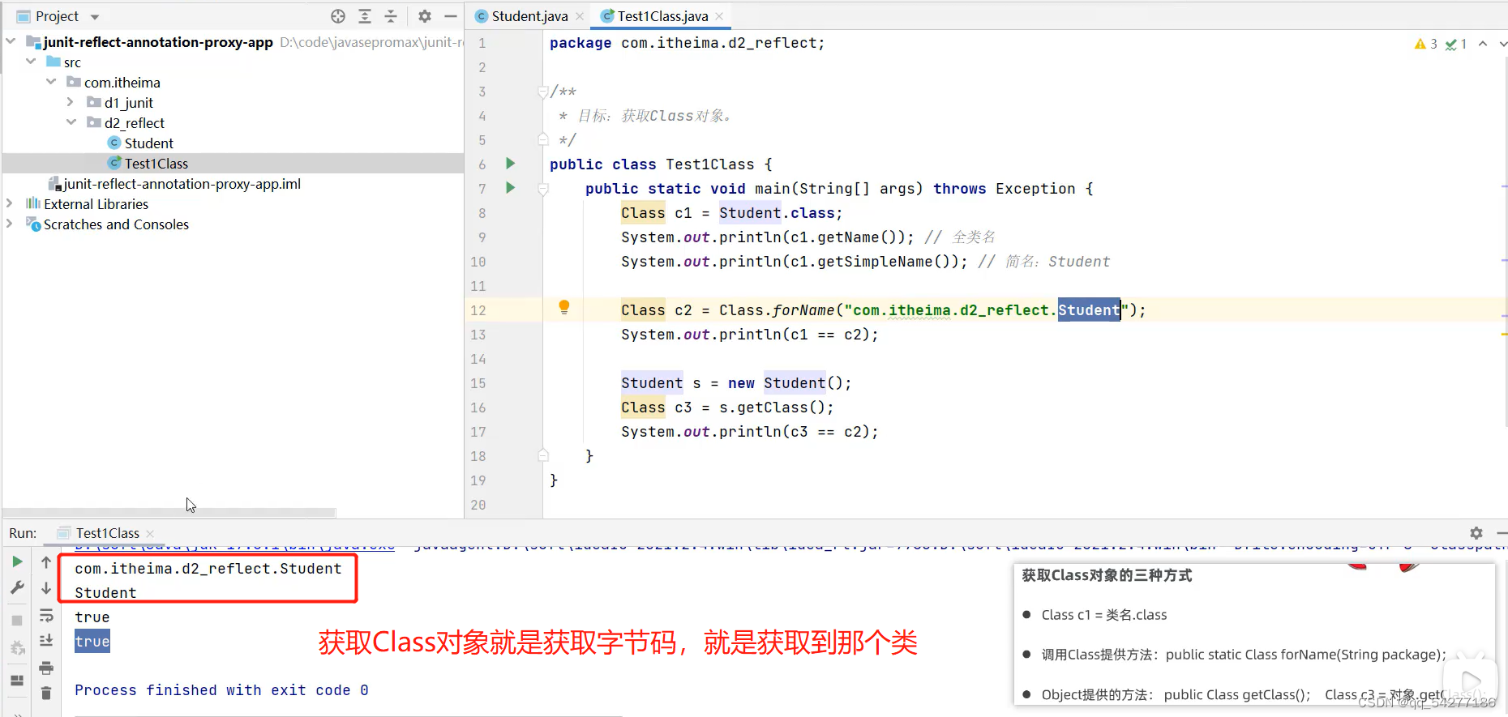
Task: Click the selected Student text on line 12
Action: (x=1089, y=309)
